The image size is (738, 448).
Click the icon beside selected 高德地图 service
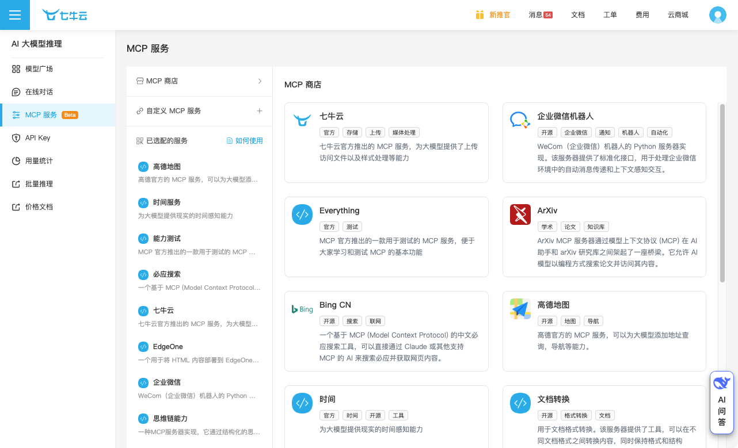point(143,167)
